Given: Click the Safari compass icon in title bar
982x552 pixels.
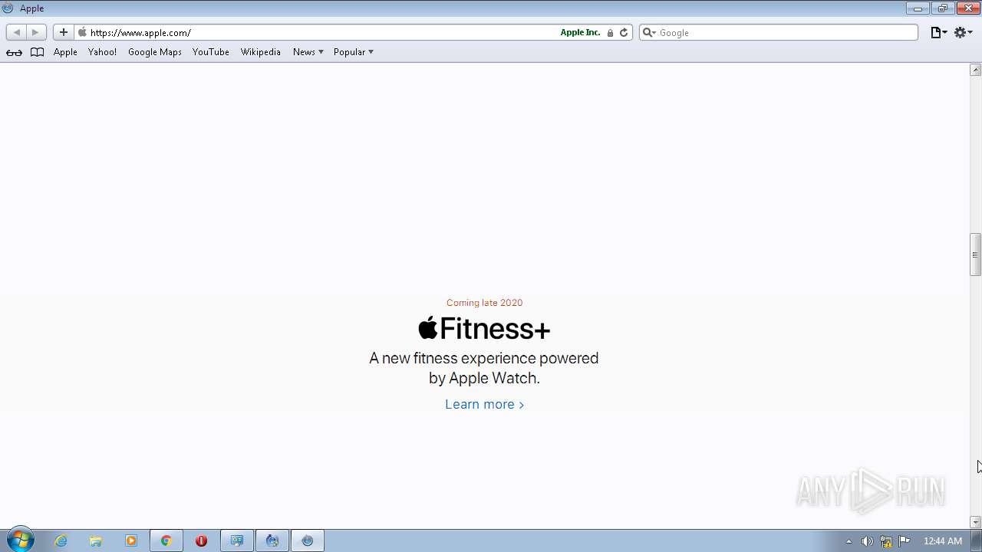Looking at the screenshot, I should pos(8,8).
